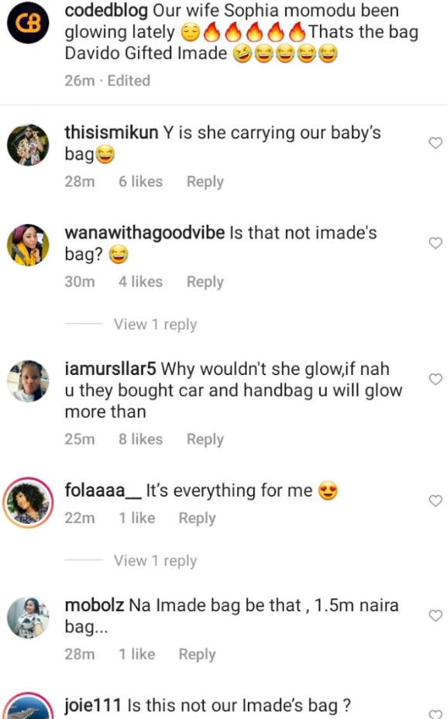Like wanawithagoodvibe's comment with the heart icon

(x=434, y=242)
